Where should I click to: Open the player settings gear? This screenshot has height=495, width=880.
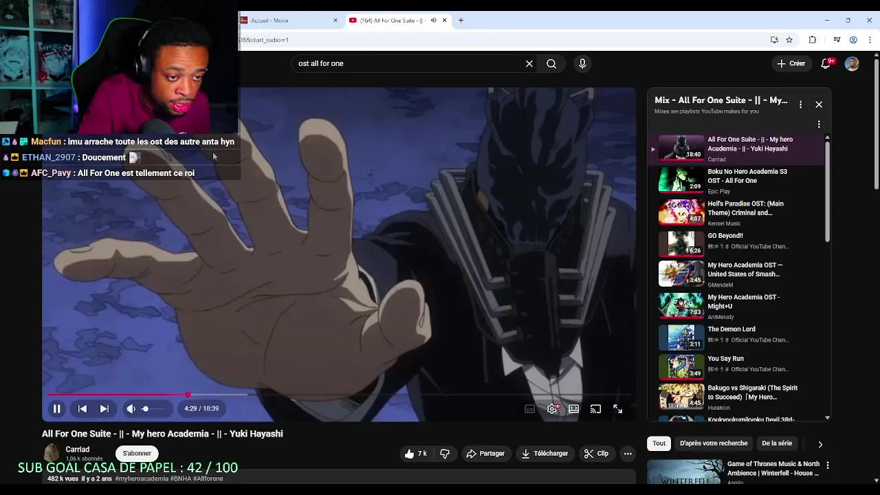(552, 408)
